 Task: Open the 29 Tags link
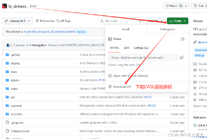63,21
